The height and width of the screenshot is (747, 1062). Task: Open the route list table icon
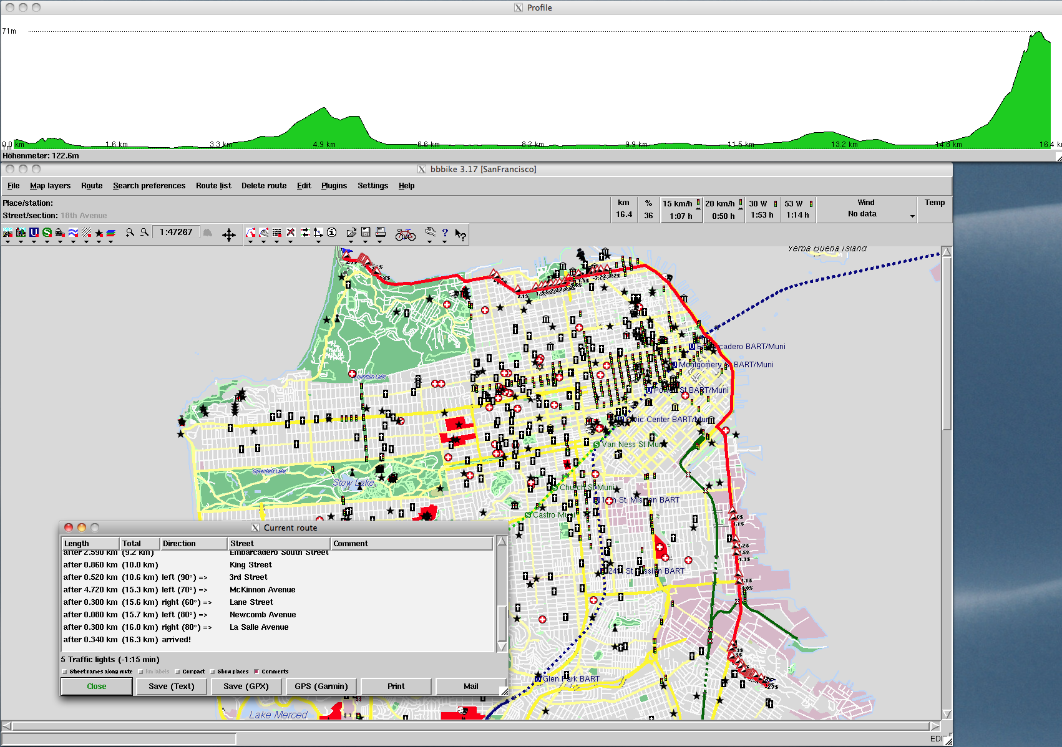(x=277, y=233)
